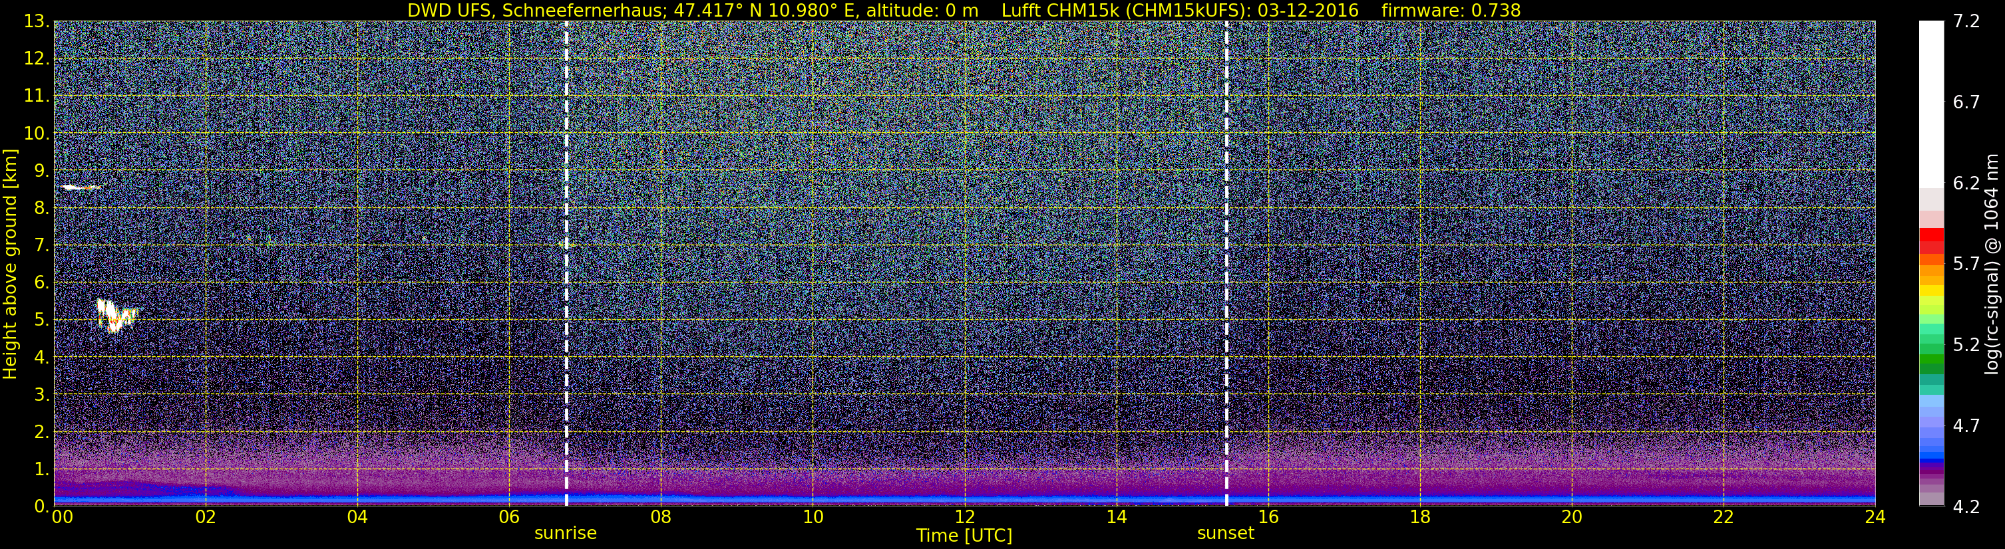Click the time axis tick label '24'
2005x549 pixels.
[1875, 518]
